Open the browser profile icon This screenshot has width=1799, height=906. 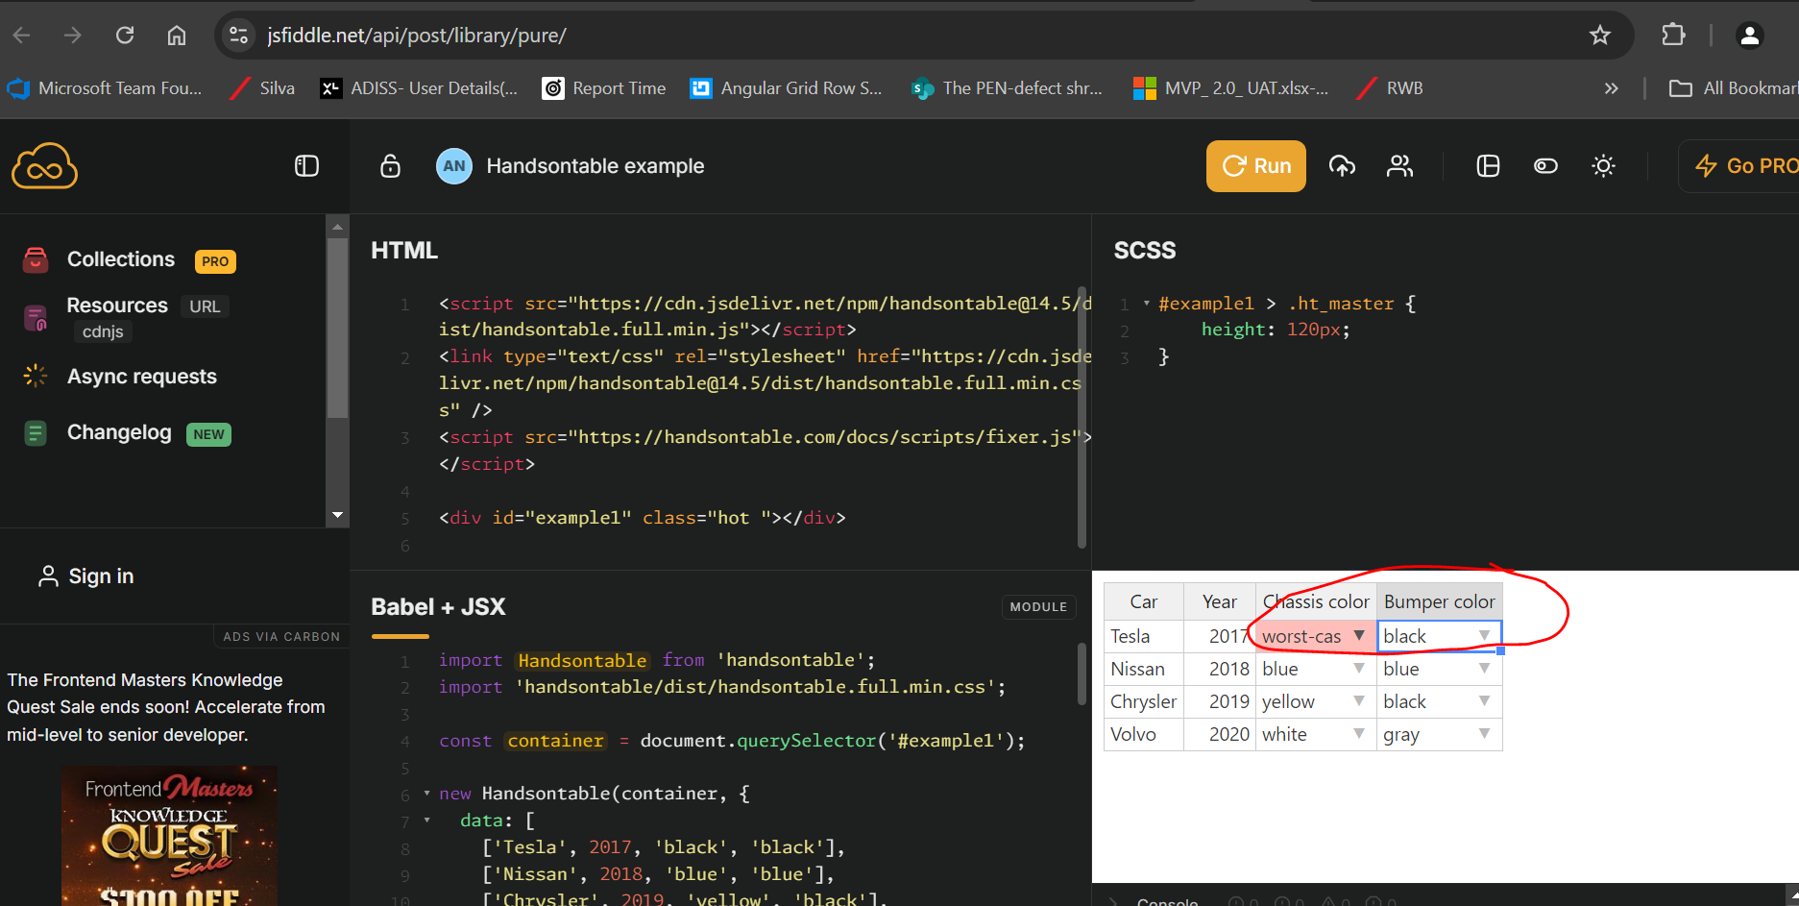coord(1750,36)
